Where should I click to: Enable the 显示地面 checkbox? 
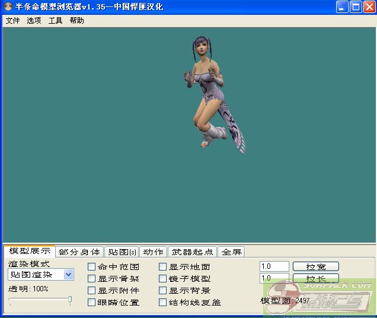tap(163, 267)
